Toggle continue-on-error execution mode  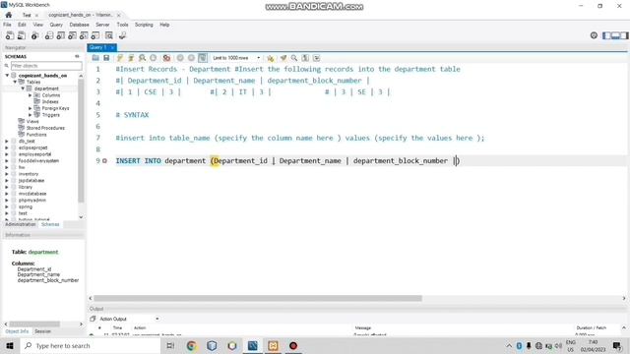[166, 58]
